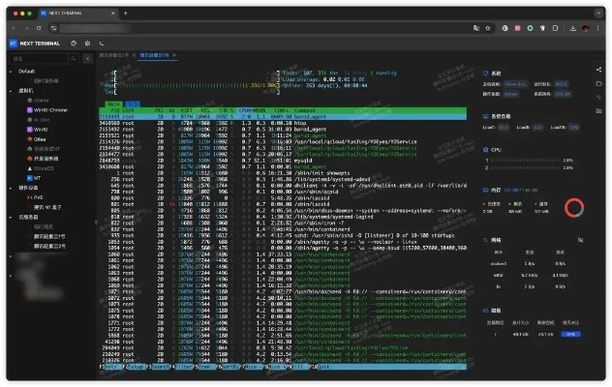
Task: Click the share icon on right sidebar
Action: click(599, 69)
